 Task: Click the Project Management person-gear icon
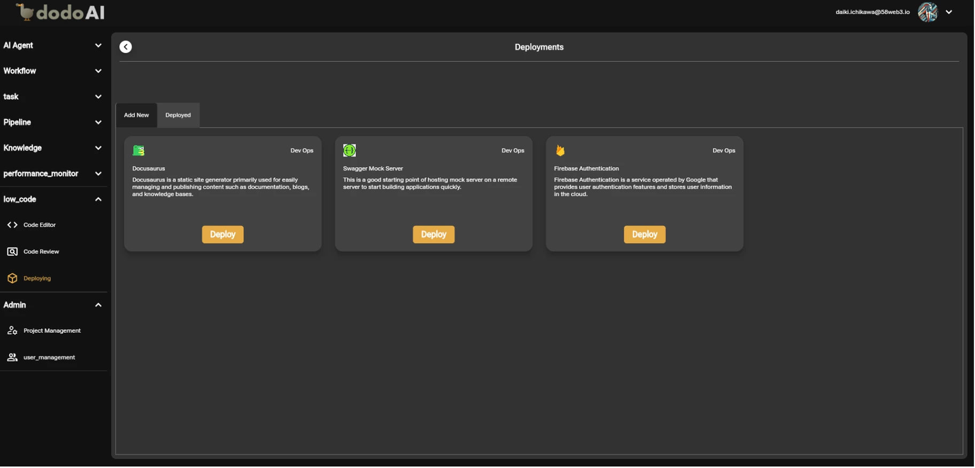pyautogui.click(x=12, y=331)
